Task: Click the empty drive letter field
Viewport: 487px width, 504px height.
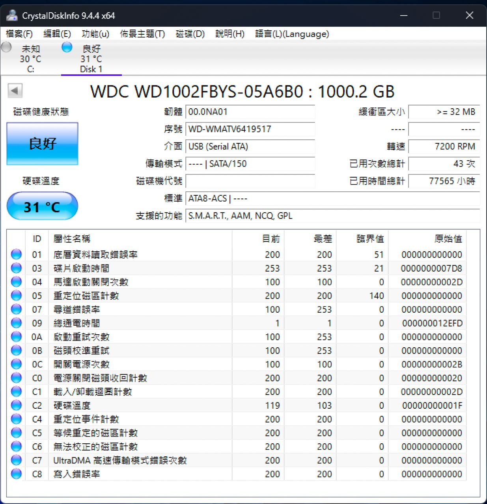Action: (x=250, y=181)
